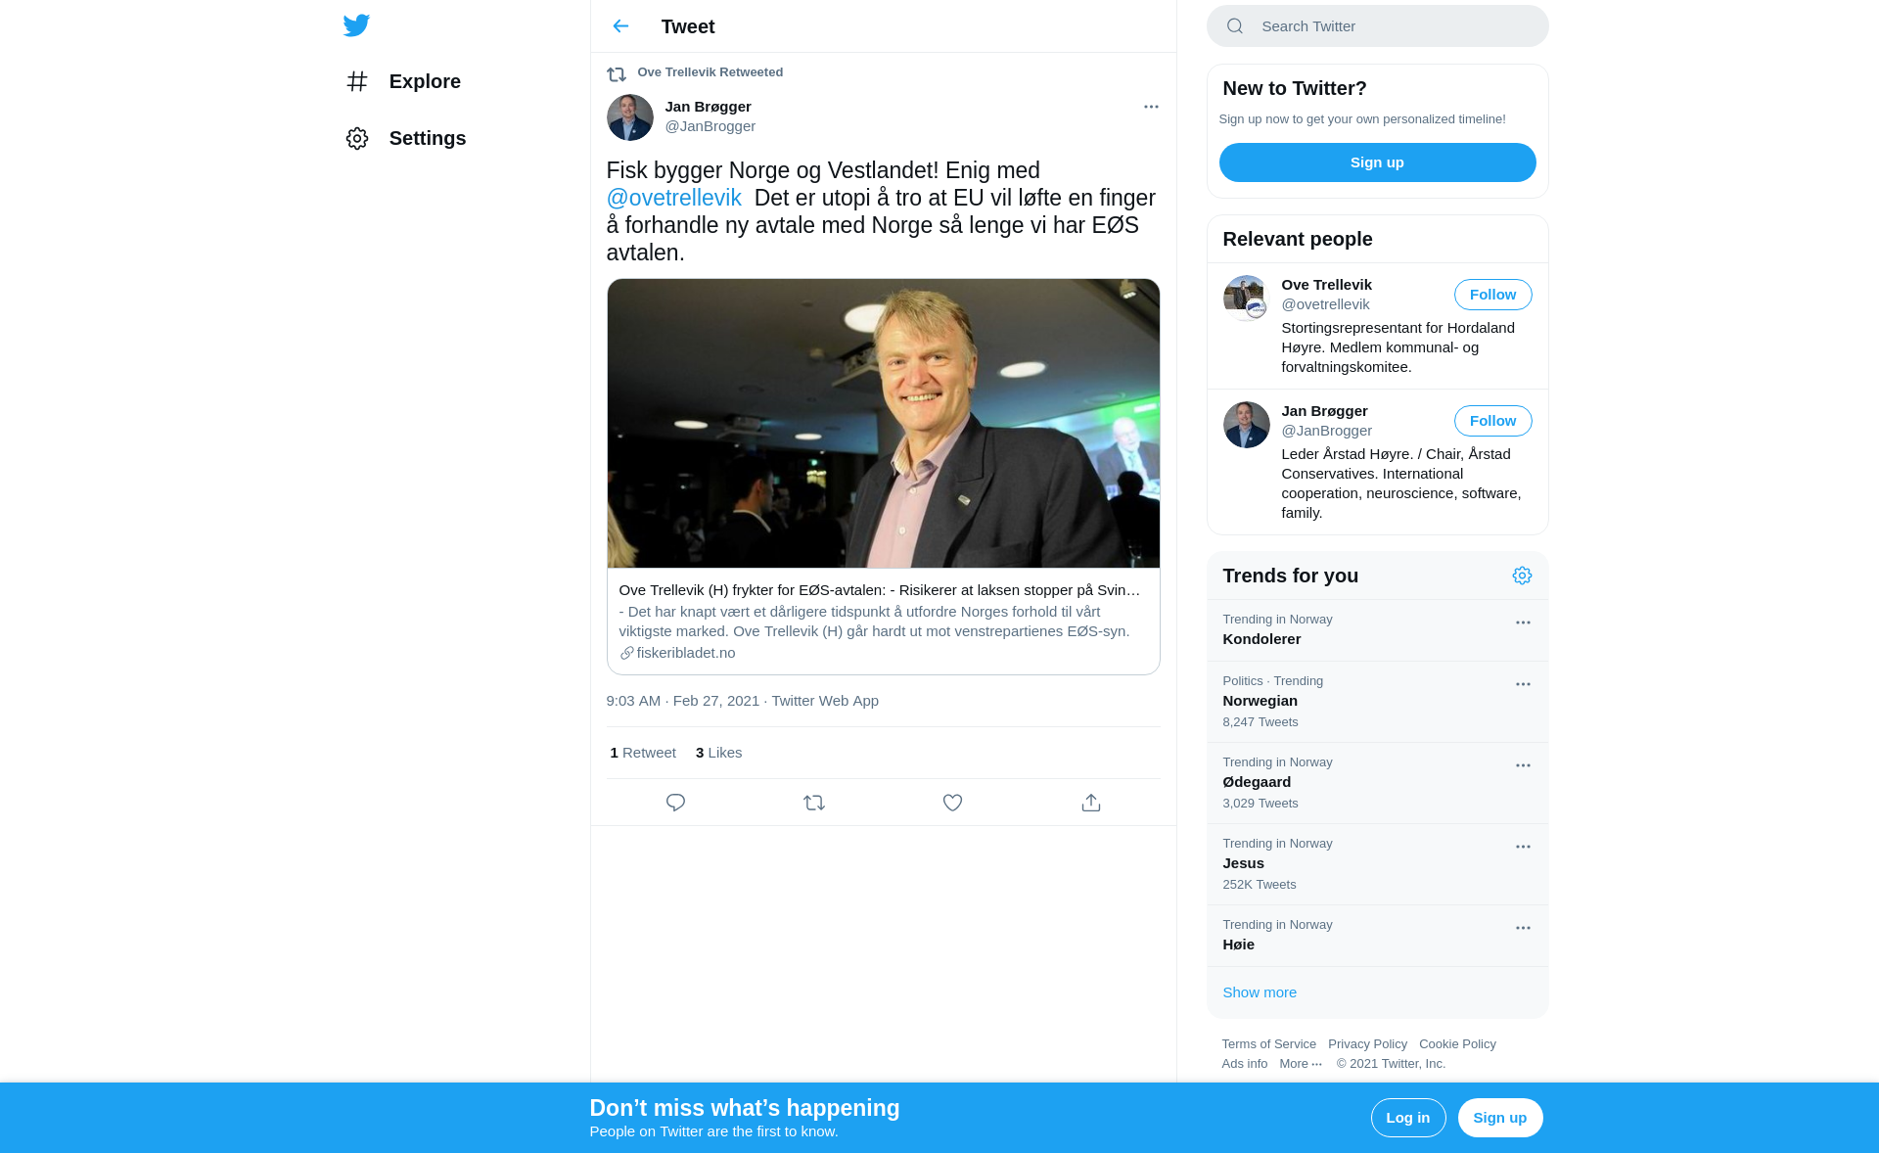The height and width of the screenshot is (1153, 1879).
Task: Click the Sign up button in New to Twitter
Action: click(1377, 162)
